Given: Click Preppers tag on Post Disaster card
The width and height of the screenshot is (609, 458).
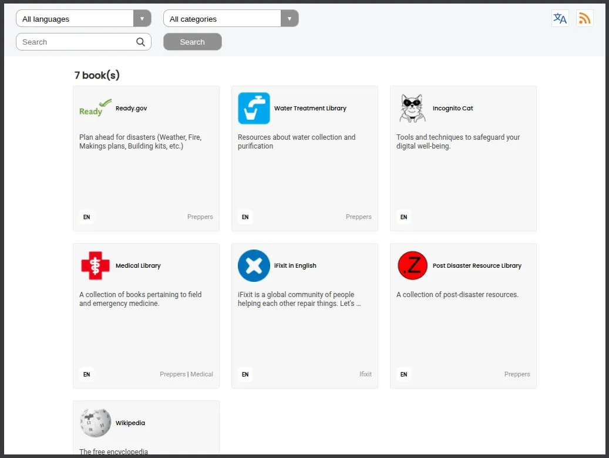Looking at the screenshot, I should pyautogui.click(x=517, y=374).
